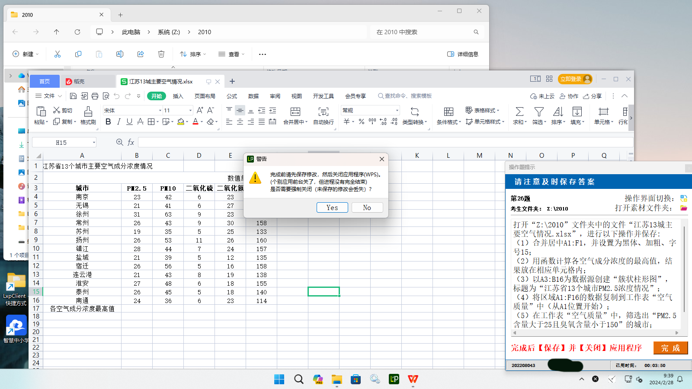
Task: Toggle Italic formatting
Action: tap(119, 122)
